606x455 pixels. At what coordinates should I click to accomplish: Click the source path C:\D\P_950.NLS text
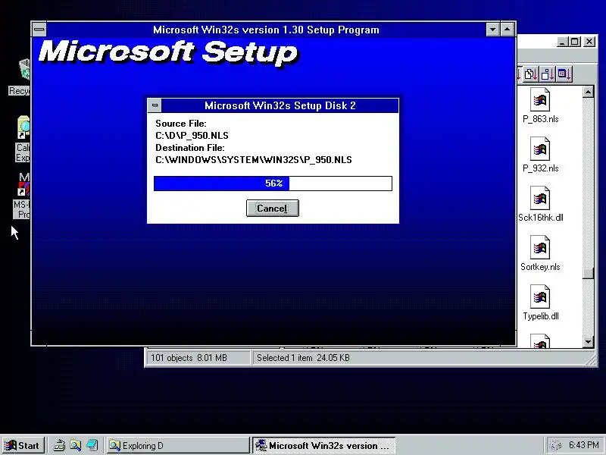coord(192,136)
